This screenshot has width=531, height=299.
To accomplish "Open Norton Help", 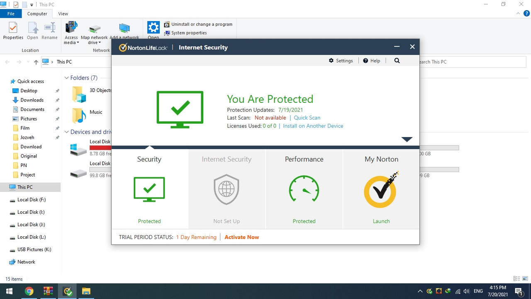I will [x=371, y=61].
